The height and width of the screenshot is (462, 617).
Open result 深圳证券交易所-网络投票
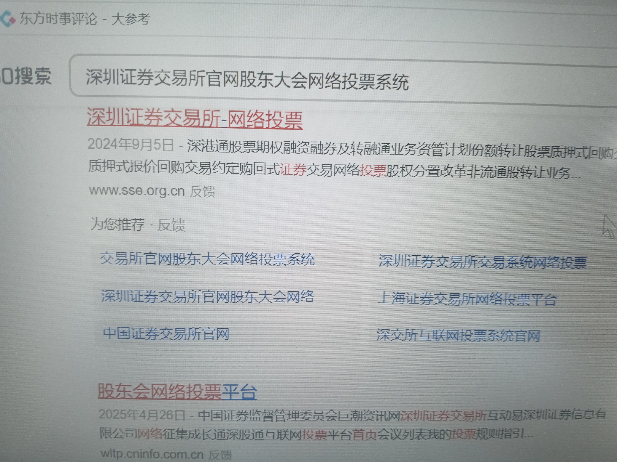tap(195, 119)
